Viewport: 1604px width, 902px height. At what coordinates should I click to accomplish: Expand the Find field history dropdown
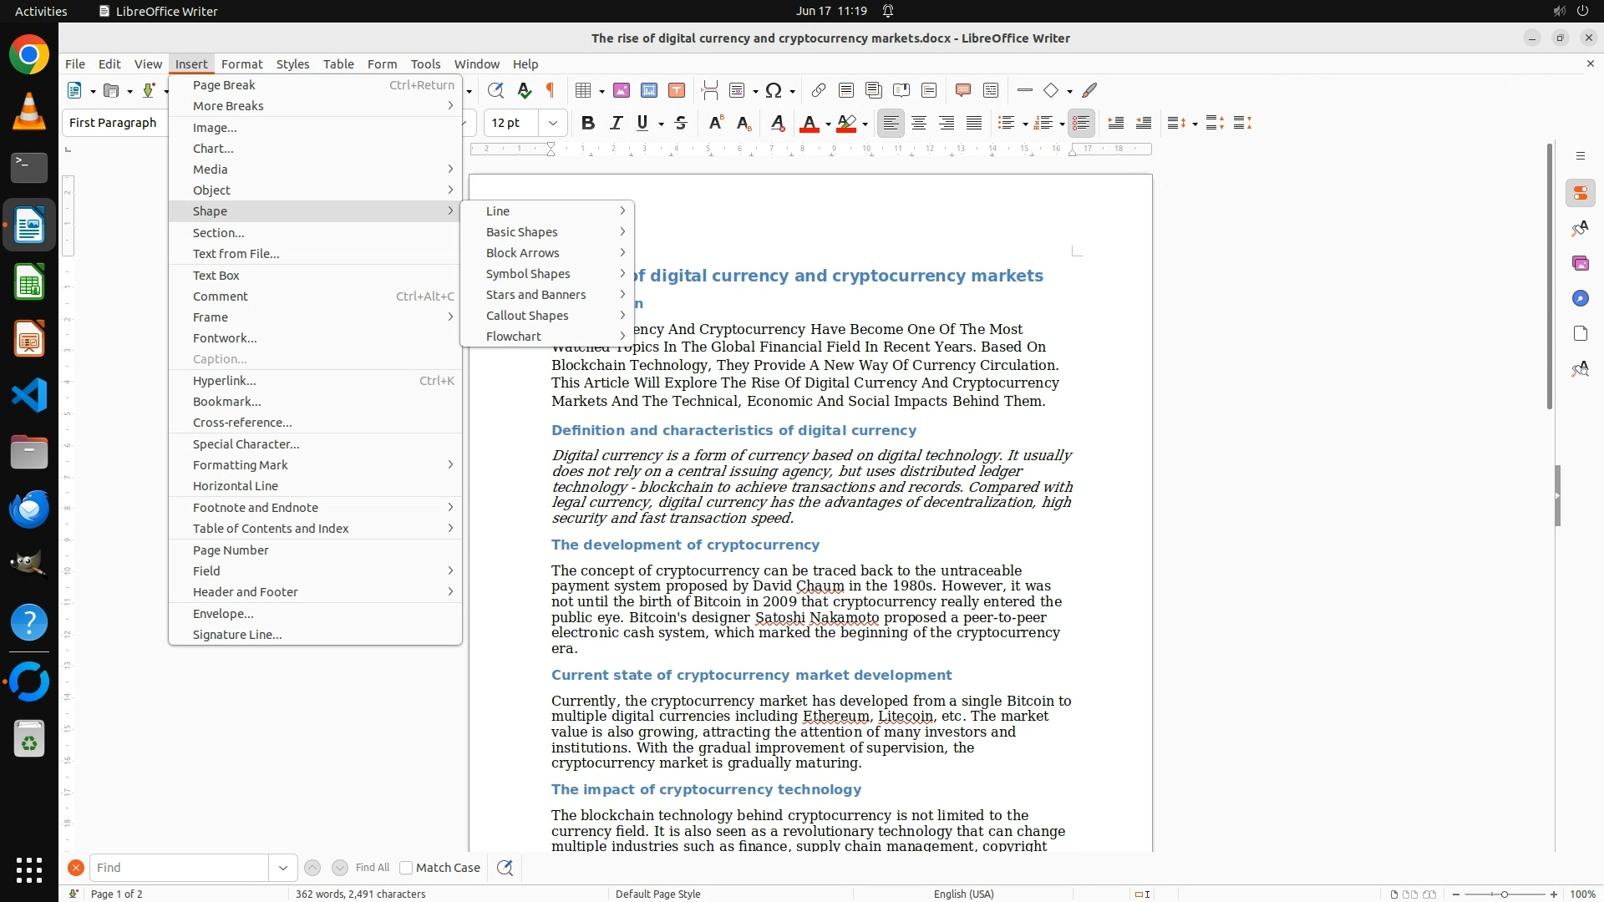[282, 868]
